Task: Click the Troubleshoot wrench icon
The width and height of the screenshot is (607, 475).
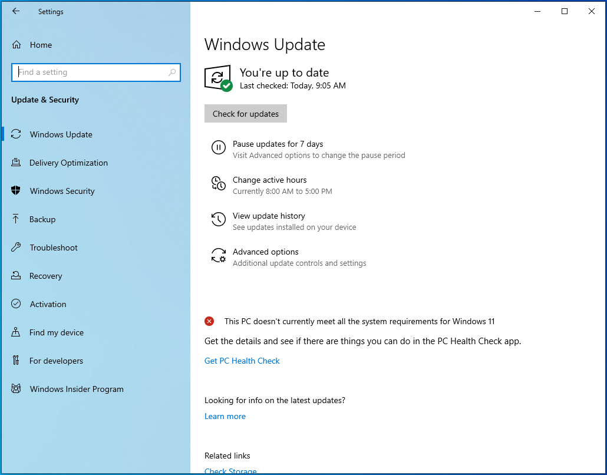Action: (x=16, y=247)
